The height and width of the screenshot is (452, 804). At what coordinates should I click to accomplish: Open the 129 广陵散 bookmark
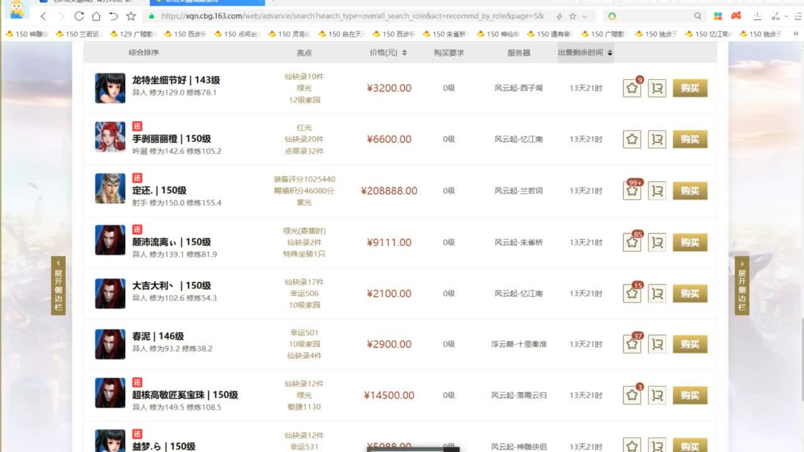pos(133,34)
